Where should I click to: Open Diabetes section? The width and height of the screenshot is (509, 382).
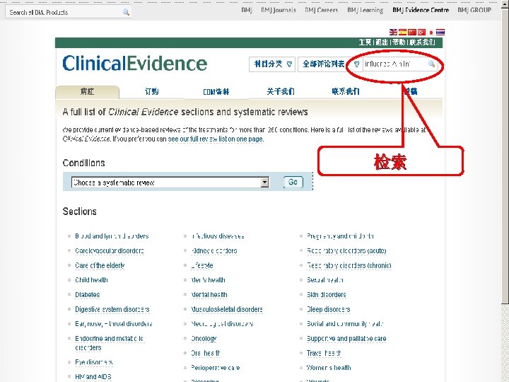tap(88, 294)
